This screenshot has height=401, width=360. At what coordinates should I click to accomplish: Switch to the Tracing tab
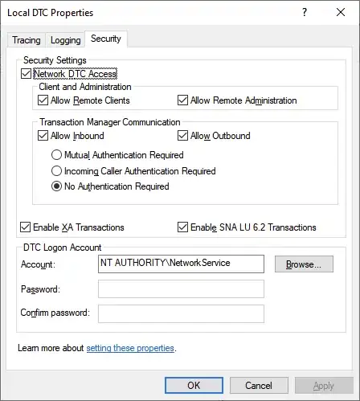27,40
